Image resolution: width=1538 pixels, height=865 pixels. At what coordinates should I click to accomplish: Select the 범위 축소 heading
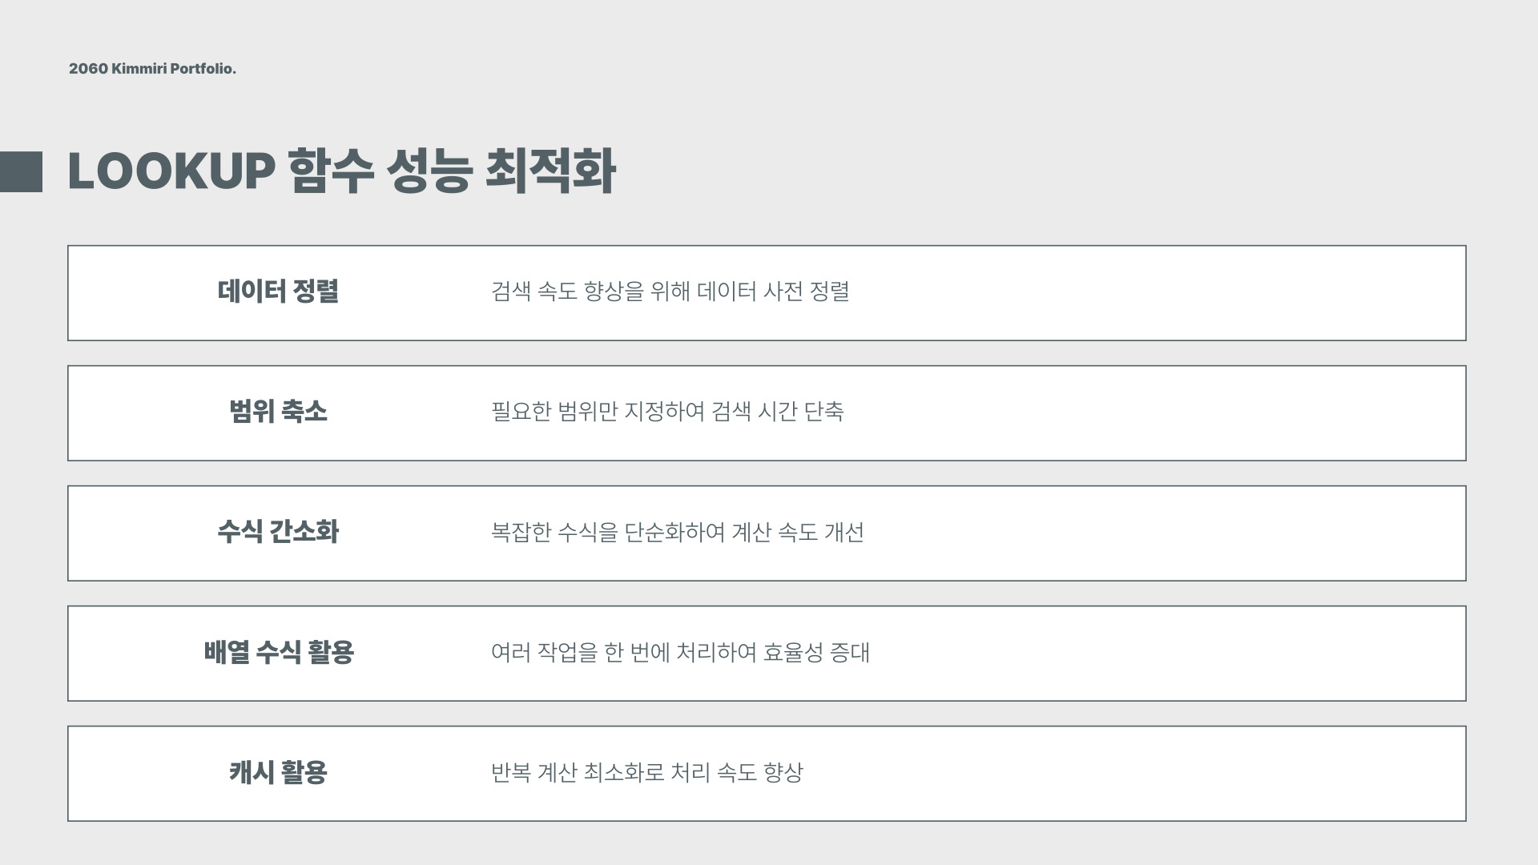point(278,412)
